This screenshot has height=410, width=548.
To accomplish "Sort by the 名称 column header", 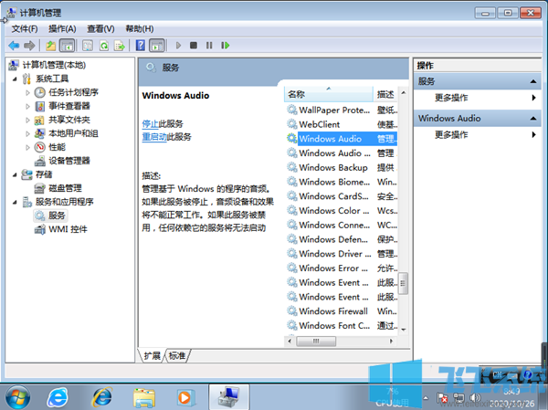I will 329,94.
